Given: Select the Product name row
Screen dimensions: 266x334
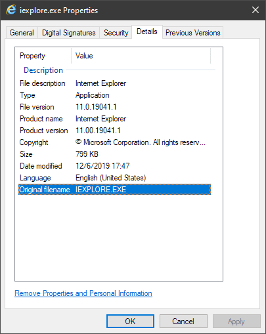Looking at the screenshot, I should [x=114, y=119].
